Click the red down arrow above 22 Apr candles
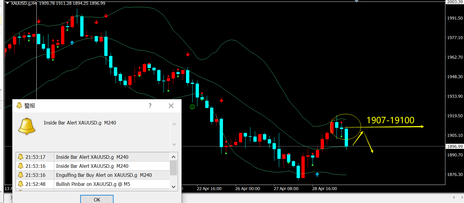The height and width of the screenshot is (203, 464). (x=188, y=54)
